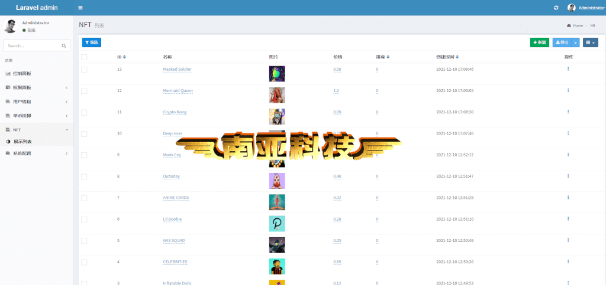Open row actions for Lil Boobie
Screen dimensions: 606x285
click(568, 219)
